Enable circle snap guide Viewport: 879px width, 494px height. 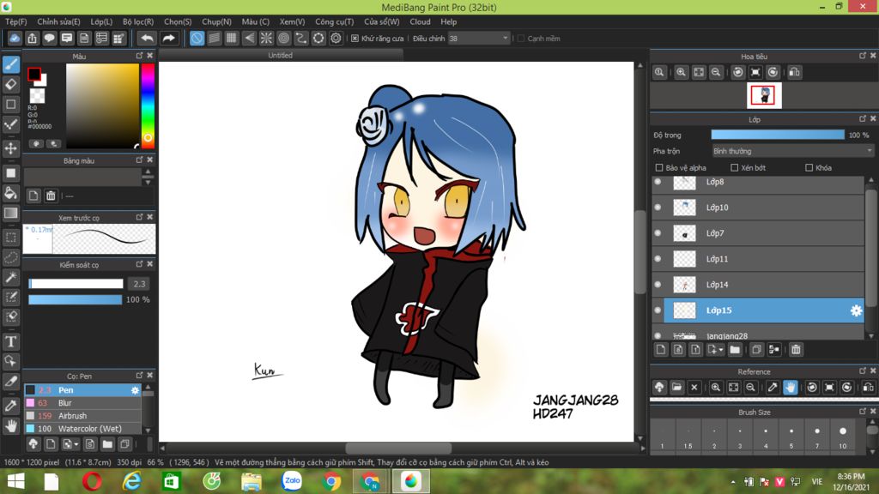point(283,38)
